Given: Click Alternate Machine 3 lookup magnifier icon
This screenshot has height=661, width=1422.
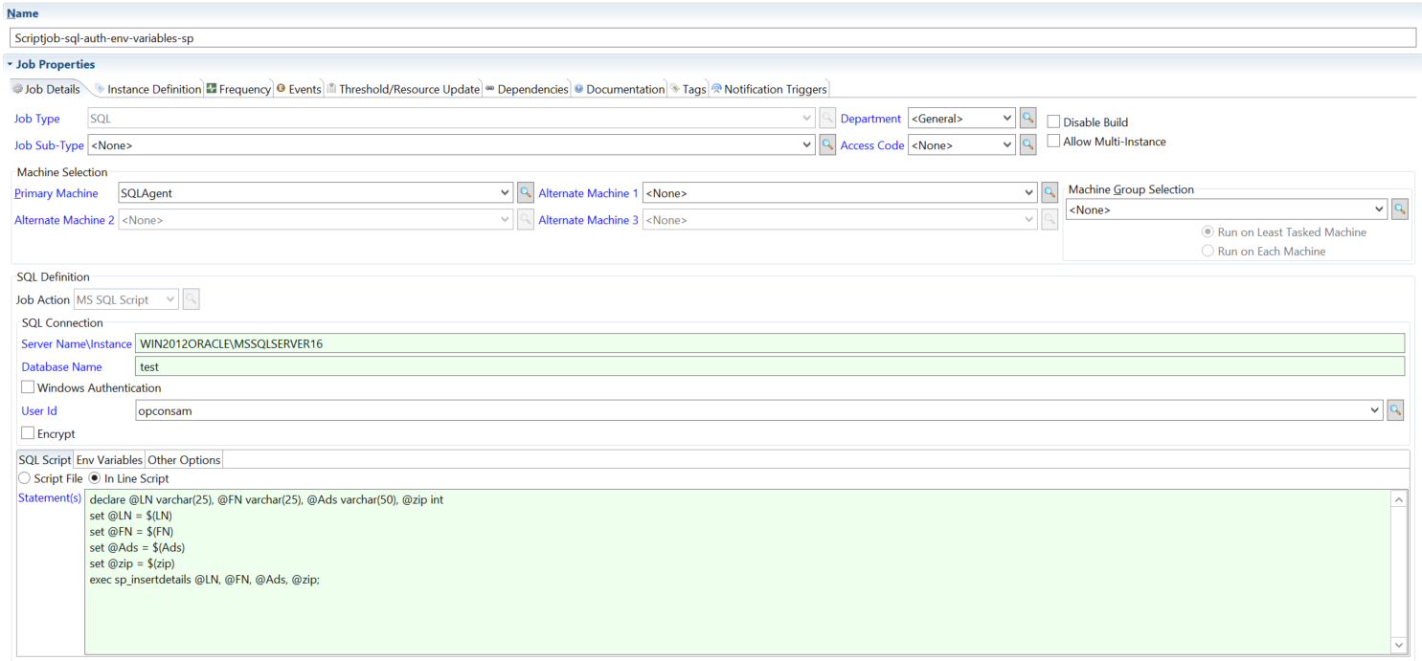Looking at the screenshot, I should pyautogui.click(x=1050, y=219).
